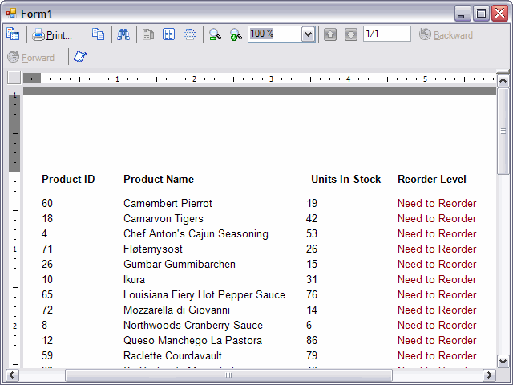Image resolution: width=513 pixels, height=385 pixels.
Task: Click the annotations pen icon
Action: click(80, 57)
